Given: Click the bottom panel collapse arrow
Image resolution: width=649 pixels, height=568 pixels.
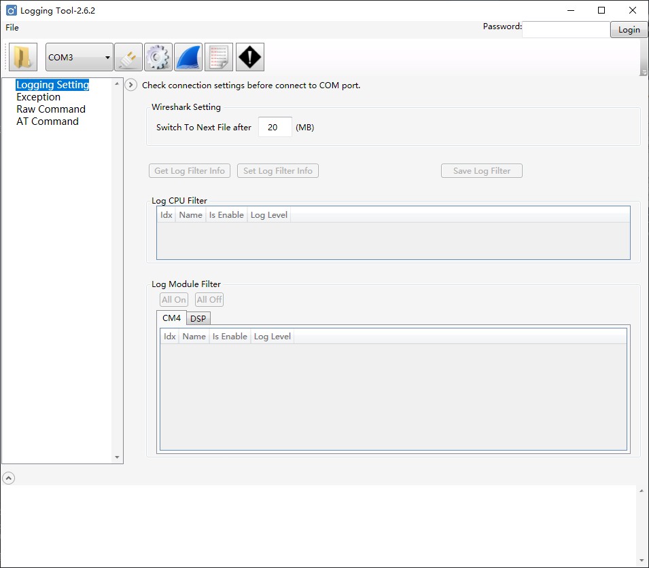Looking at the screenshot, I should [x=8, y=478].
